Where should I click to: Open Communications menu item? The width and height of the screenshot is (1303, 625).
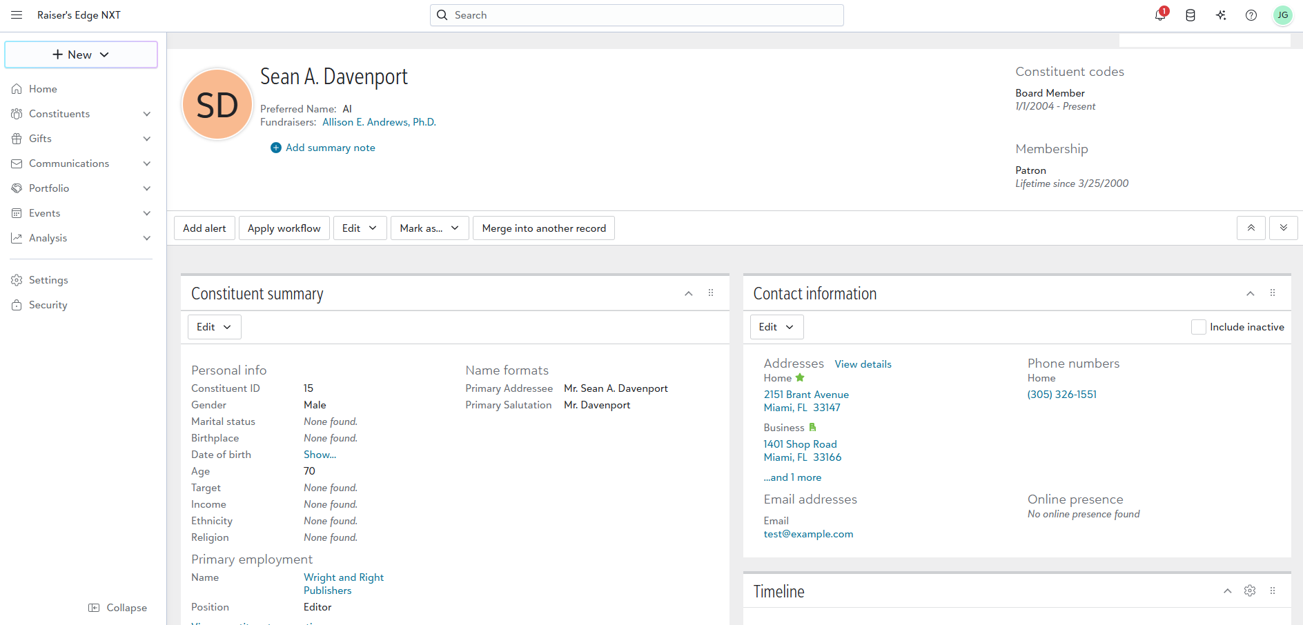coord(69,163)
